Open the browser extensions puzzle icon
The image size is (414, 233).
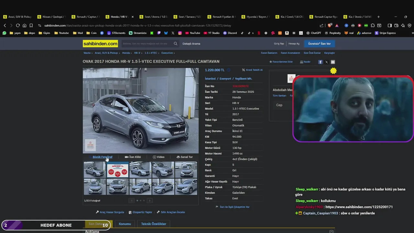click(373, 26)
